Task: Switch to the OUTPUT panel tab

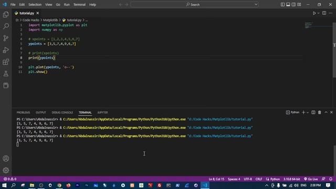Action: 41,112
